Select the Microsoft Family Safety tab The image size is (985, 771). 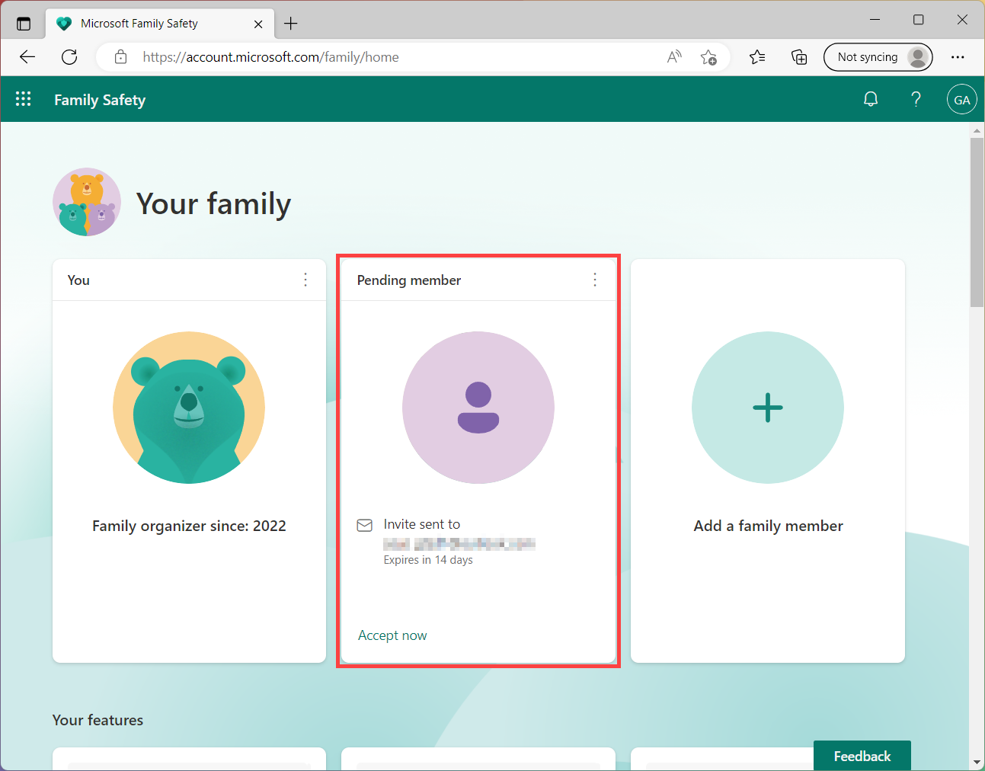click(160, 24)
